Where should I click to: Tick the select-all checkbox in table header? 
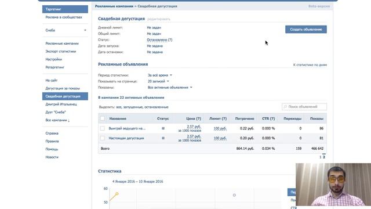tap(103, 118)
